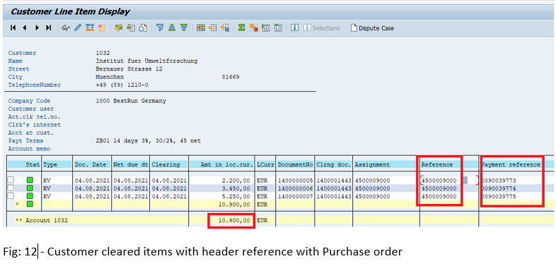Viewport: 556px width, 266px height.
Task: Click the magnifier-over-document icon
Action: pos(143,28)
